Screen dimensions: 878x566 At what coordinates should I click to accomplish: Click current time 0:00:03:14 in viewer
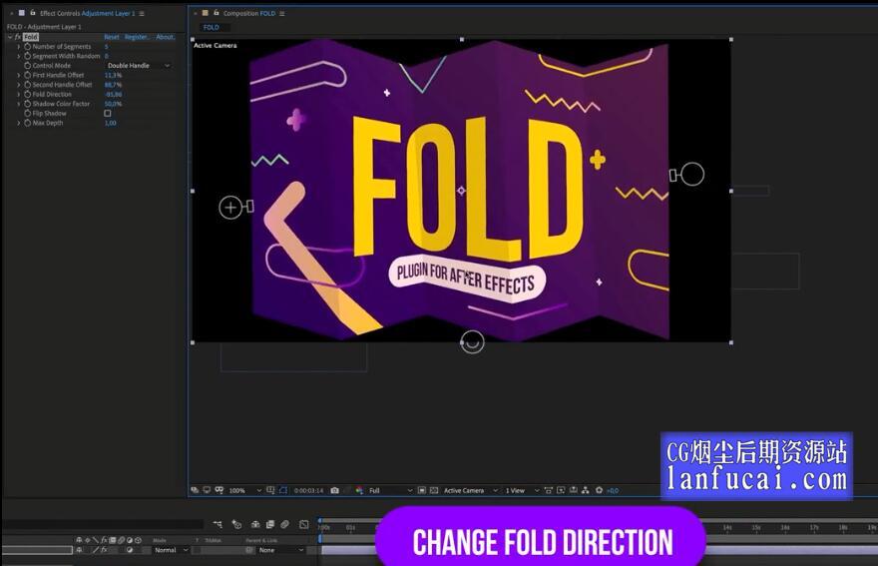(x=308, y=490)
